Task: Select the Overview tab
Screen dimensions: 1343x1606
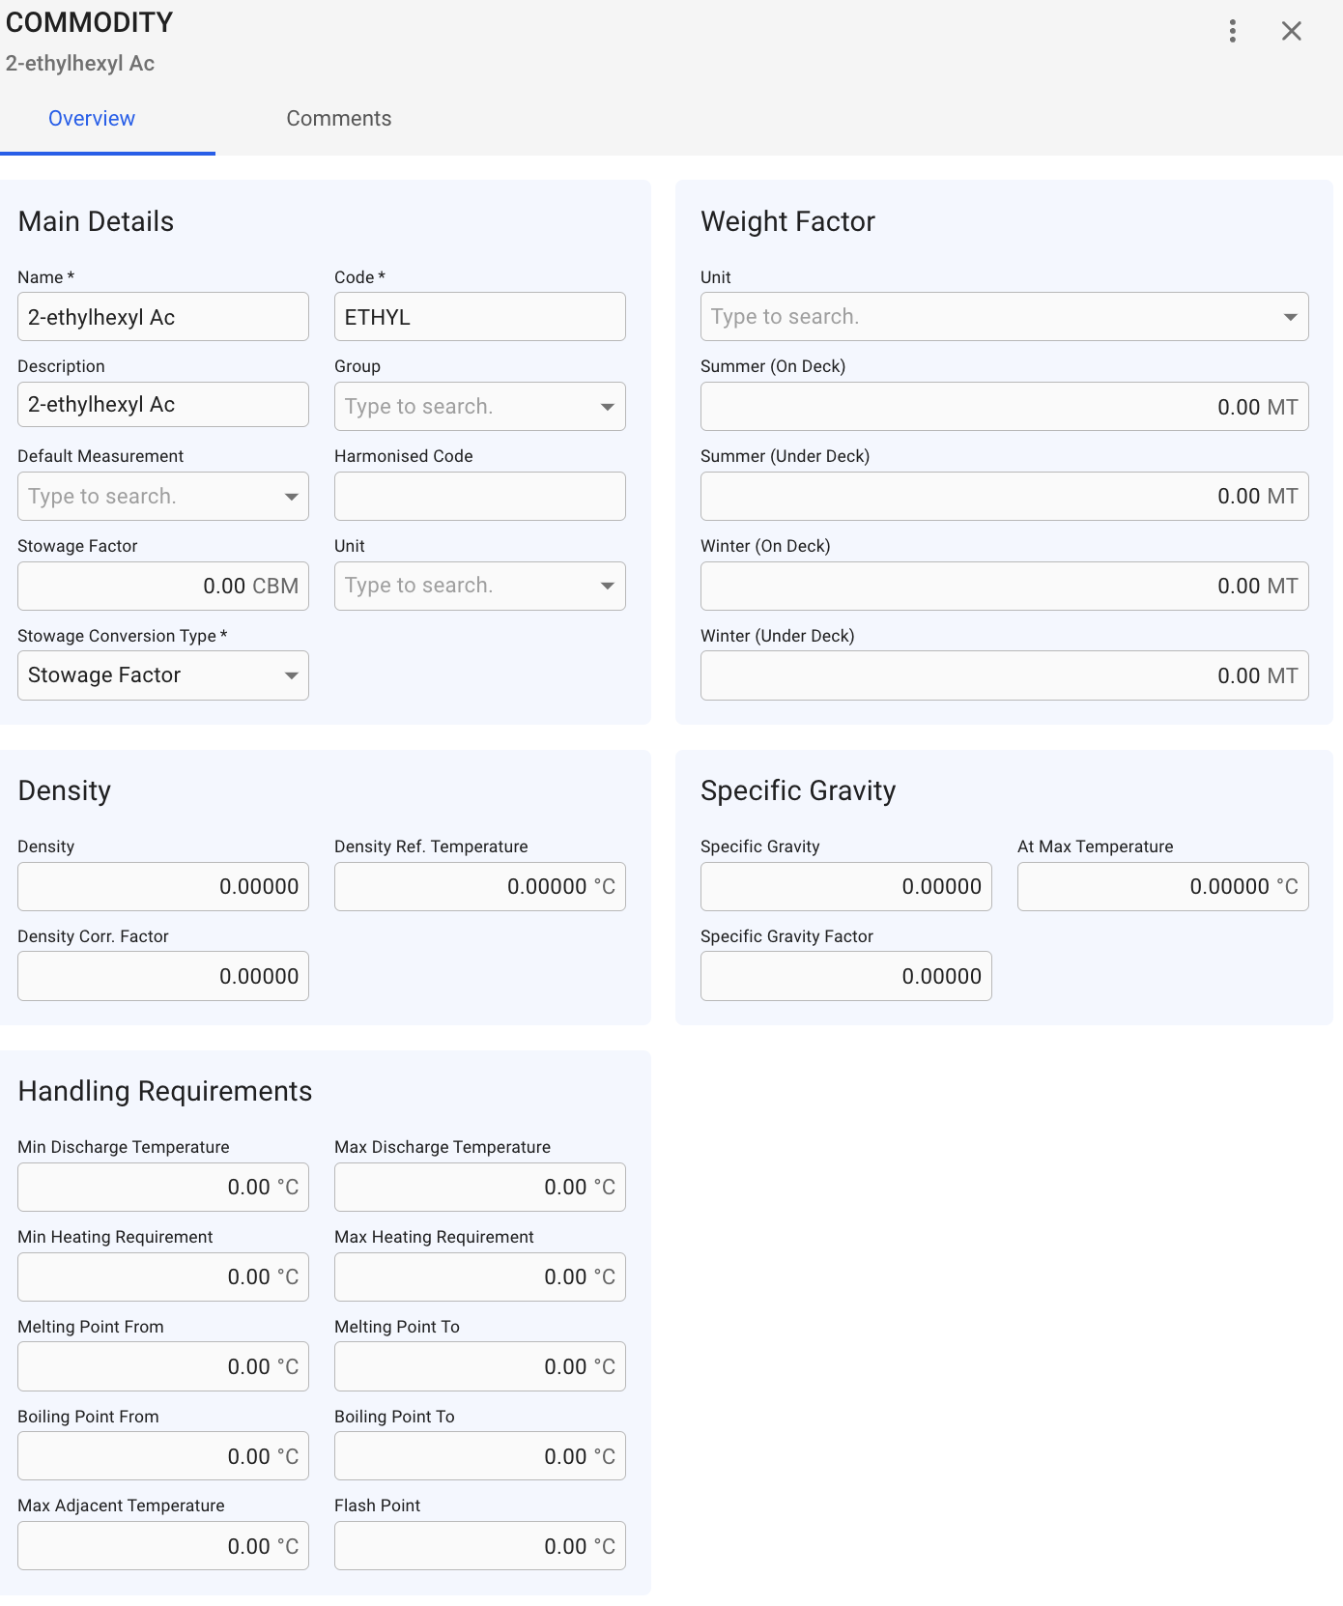Action: pos(92,119)
